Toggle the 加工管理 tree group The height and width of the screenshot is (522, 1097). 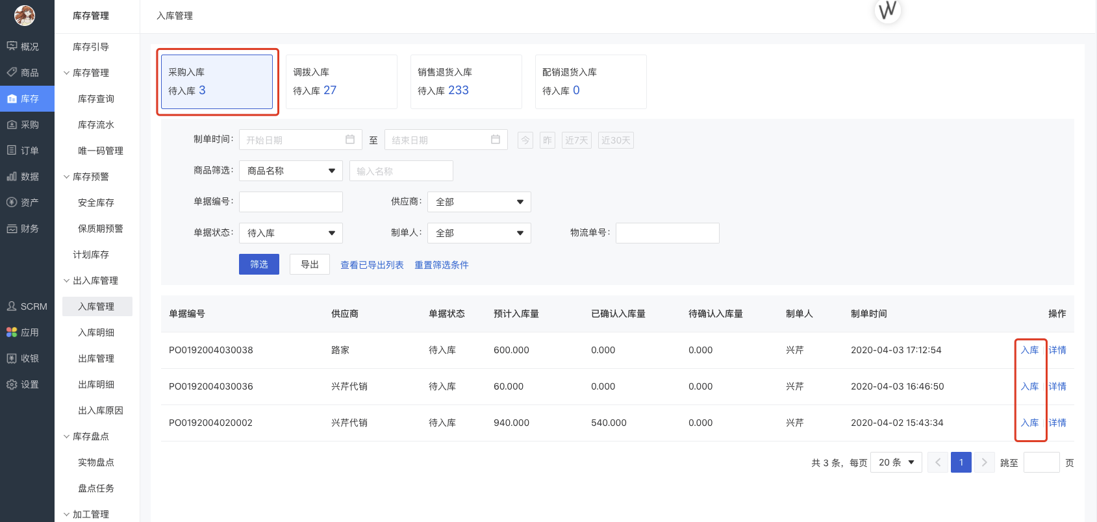tap(66, 514)
